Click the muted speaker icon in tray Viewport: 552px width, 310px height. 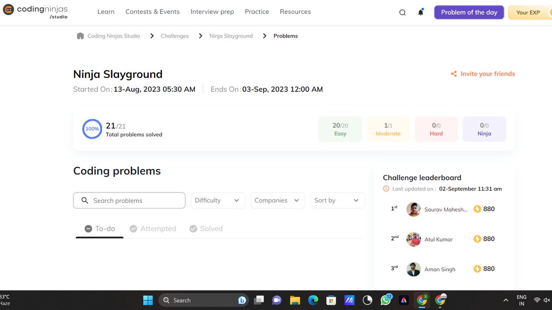tap(547, 300)
